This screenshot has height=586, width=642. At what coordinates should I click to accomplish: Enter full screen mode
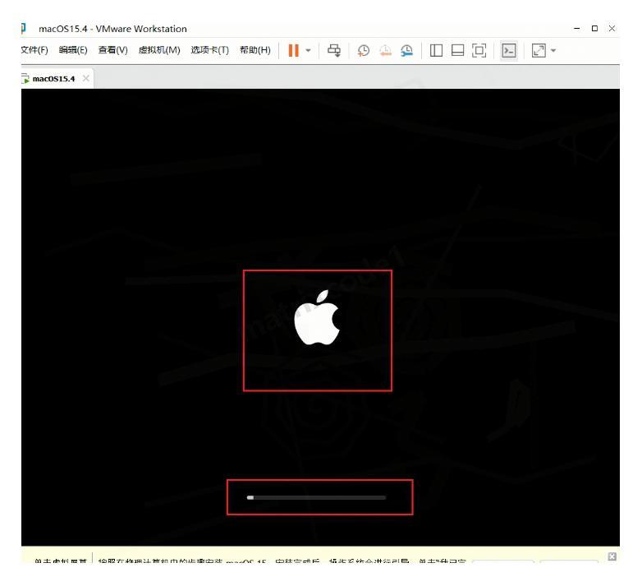[479, 50]
